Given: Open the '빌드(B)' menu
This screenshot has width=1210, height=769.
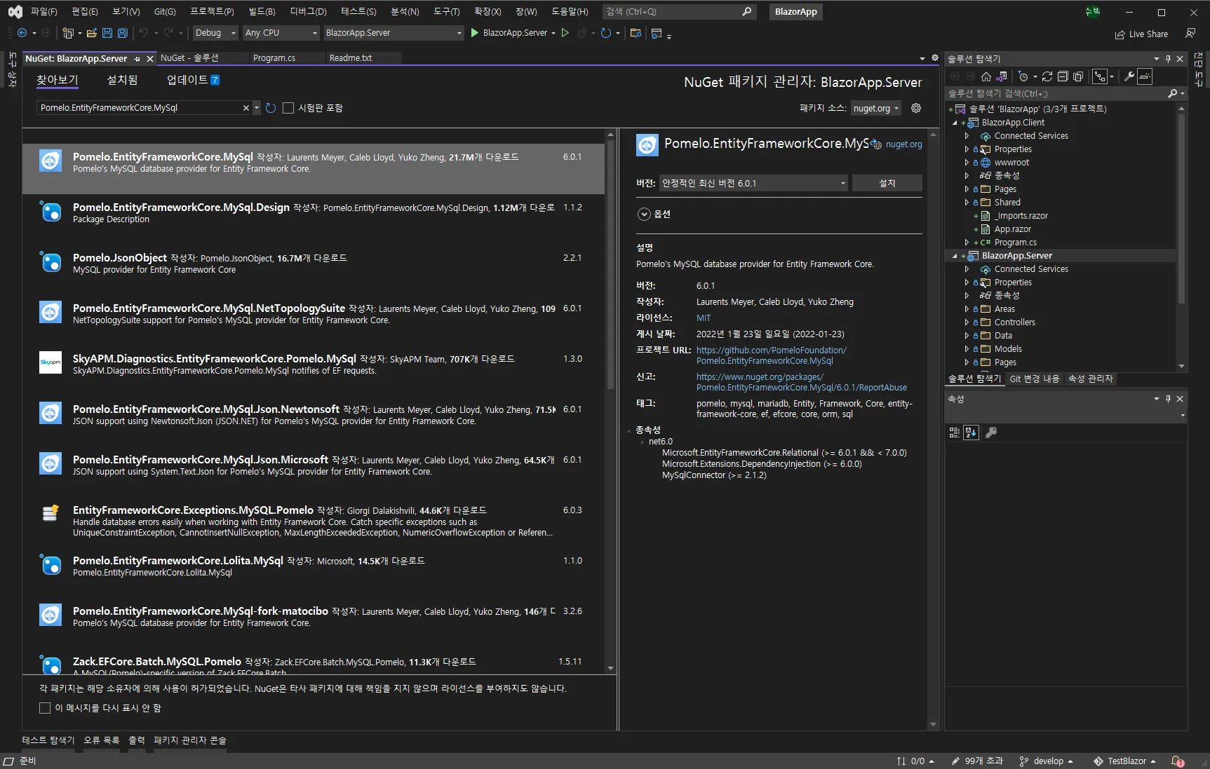Looking at the screenshot, I should [262, 11].
